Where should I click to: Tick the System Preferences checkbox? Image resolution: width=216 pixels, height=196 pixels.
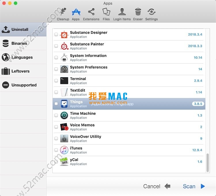click(x=56, y=69)
